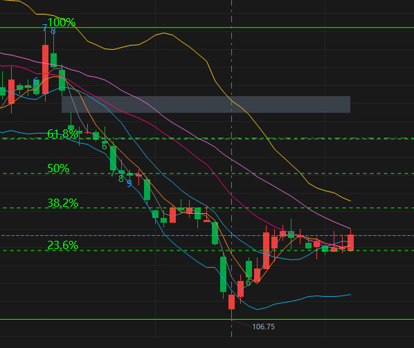Image resolution: width=414 pixels, height=348 pixels.
Task: Select the blue 9 count marker
Action: pyautogui.click(x=129, y=183)
